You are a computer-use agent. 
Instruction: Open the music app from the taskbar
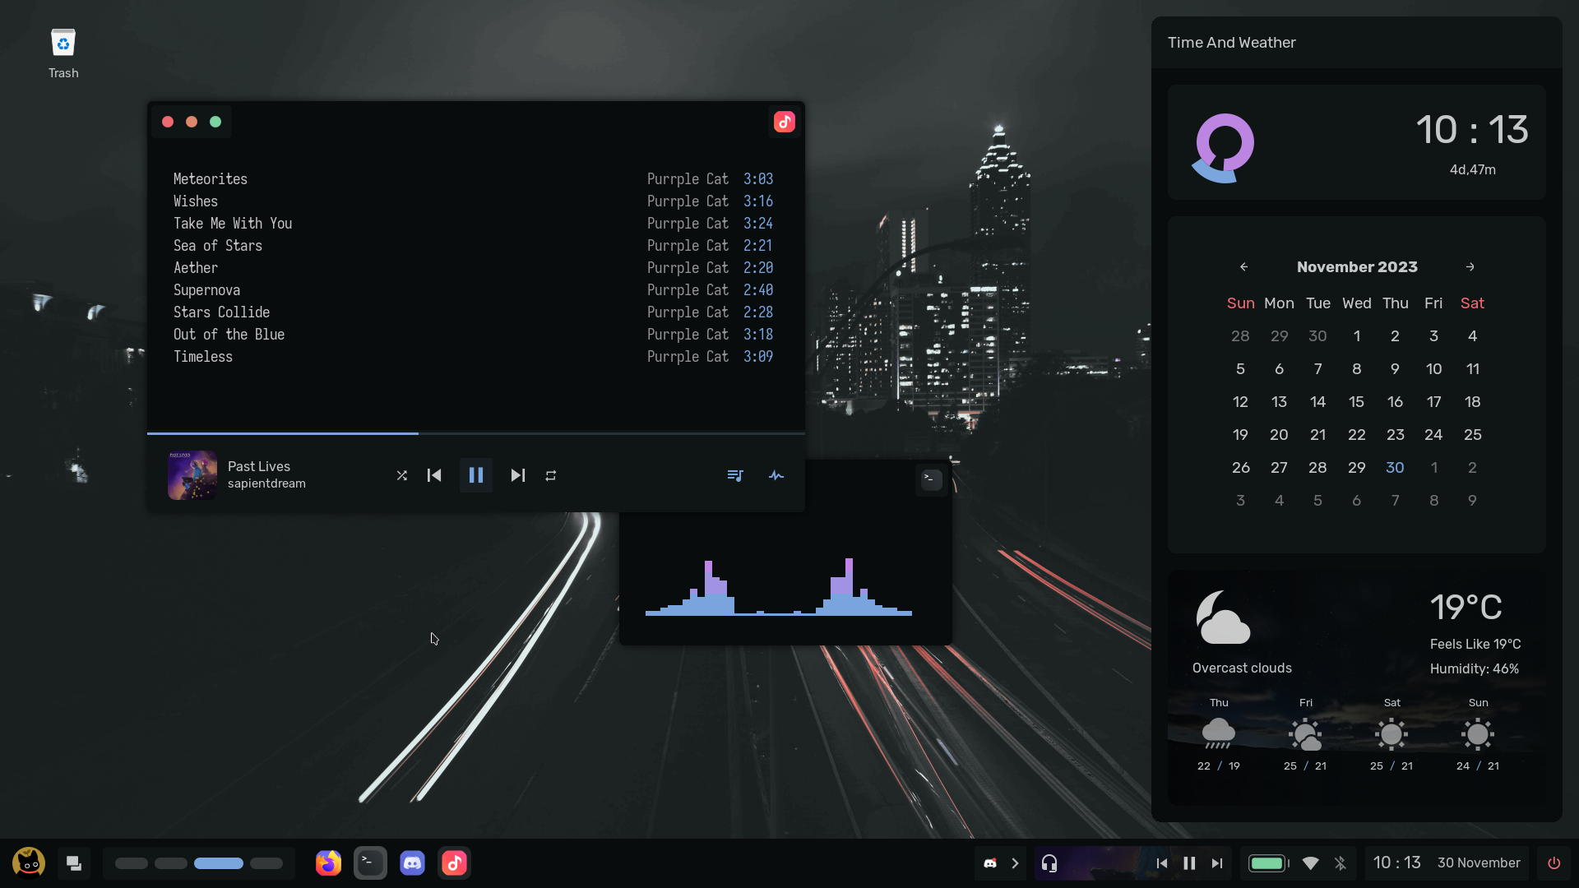(x=454, y=863)
